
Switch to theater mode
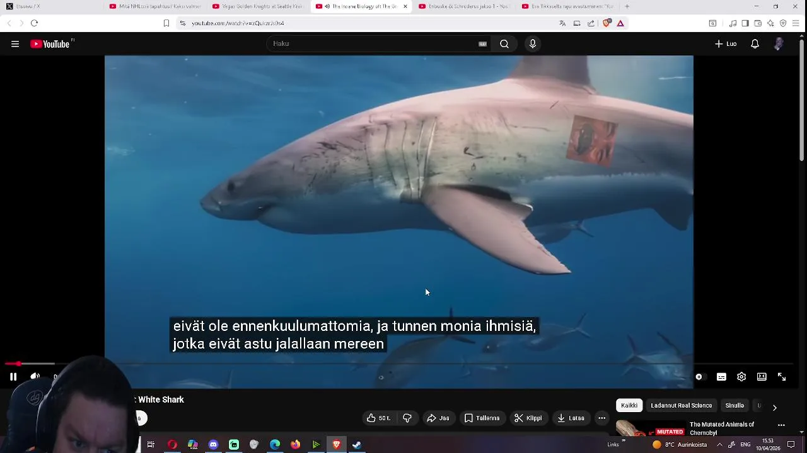[x=762, y=377]
